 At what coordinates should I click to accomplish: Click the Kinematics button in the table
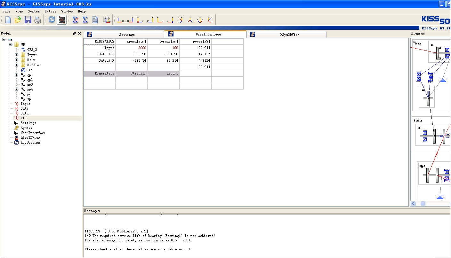click(x=100, y=73)
